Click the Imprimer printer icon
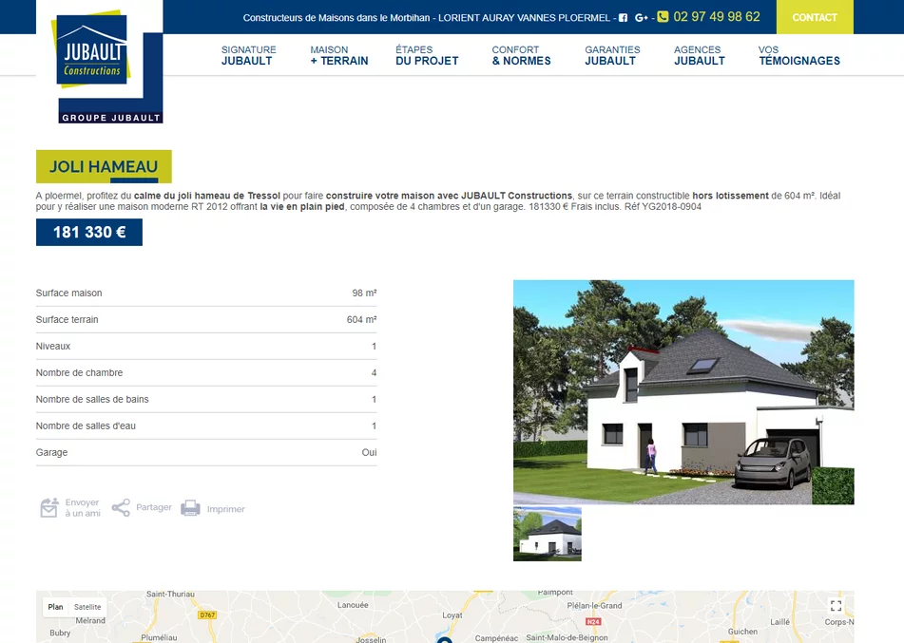The width and height of the screenshot is (904, 643). point(190,508)
